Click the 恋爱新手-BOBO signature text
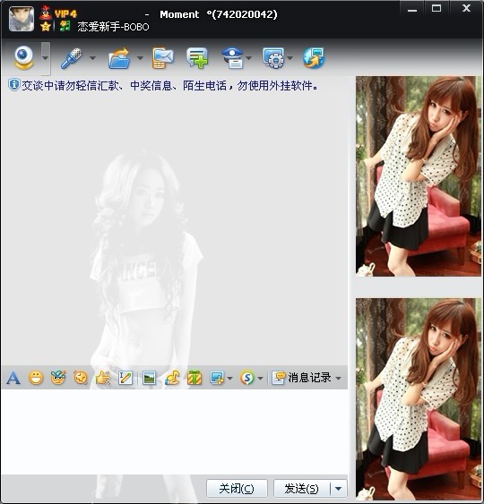Viewport: 484px width, 504px height. pos(113,27)
